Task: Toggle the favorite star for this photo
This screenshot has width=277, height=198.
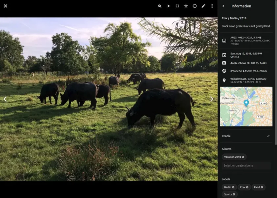Action: pyautogui.click(x=186, y=6)
